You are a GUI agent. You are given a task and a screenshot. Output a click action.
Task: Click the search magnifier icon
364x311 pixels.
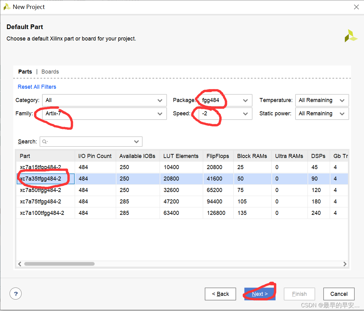pos(44,142)
